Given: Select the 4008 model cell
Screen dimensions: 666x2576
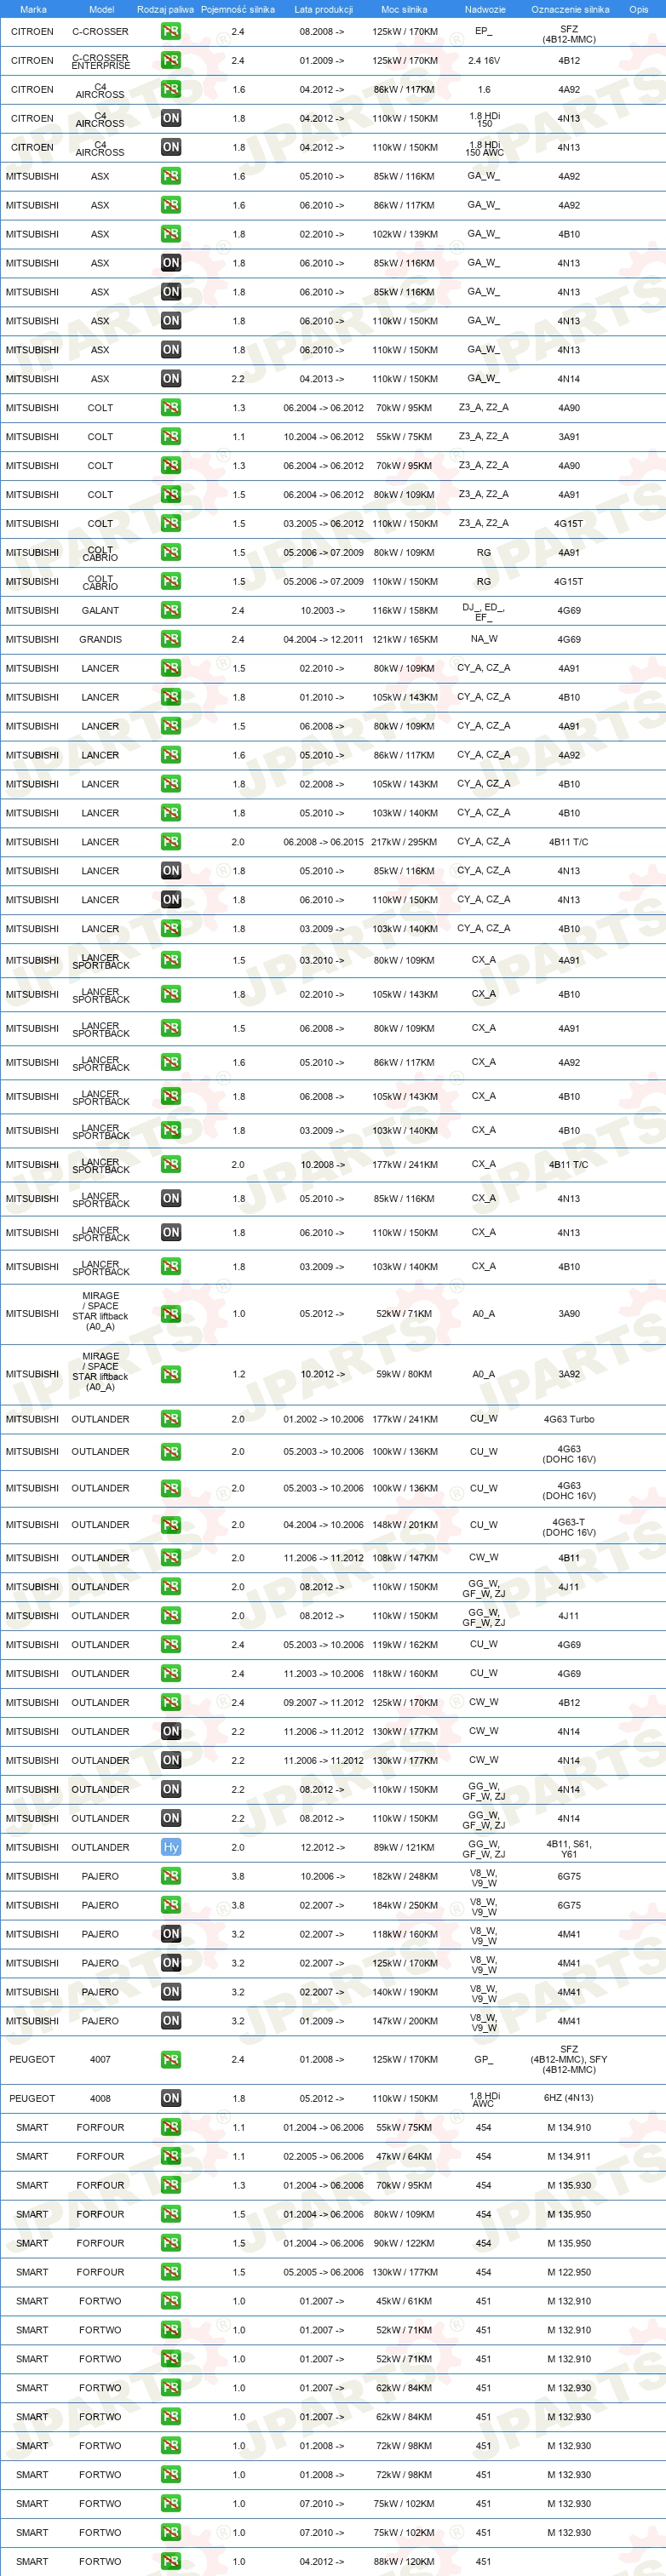Looking at the screenshot, I should click(x=100, y=2098).
